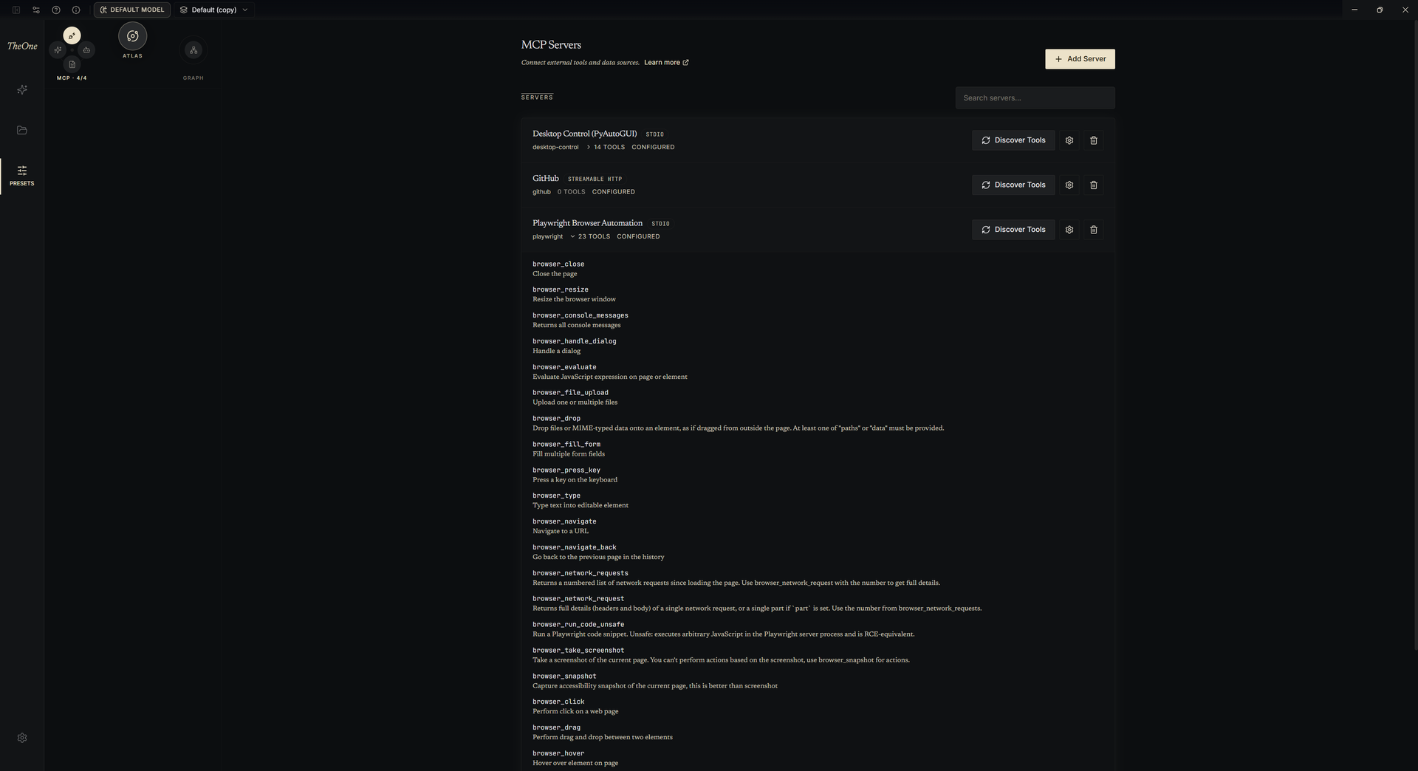Open the sliders settings icon in title bar
The width and height of the screenshot is (1418, 771).
[x=36, y=10]
